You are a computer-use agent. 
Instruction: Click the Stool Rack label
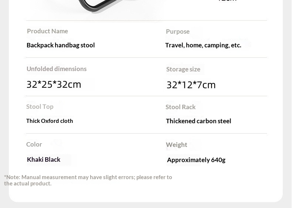180,107
